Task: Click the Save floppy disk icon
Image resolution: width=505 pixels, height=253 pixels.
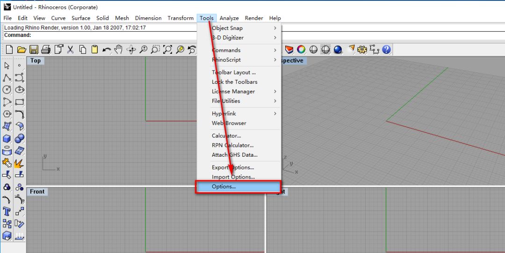Action: pyautogui.click(x=34, y=50)
